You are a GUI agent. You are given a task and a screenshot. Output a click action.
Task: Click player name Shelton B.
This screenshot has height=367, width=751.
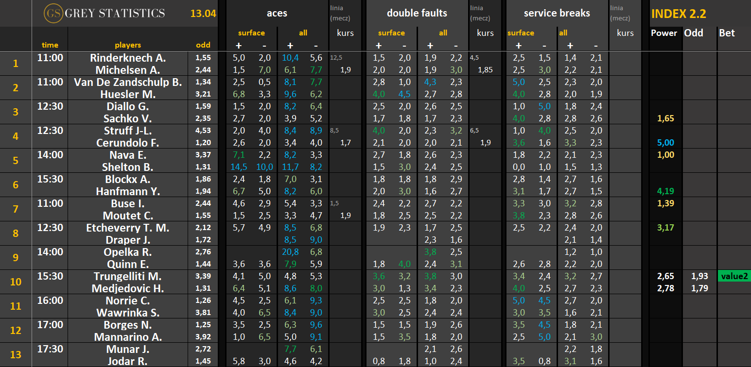[128, 167]
